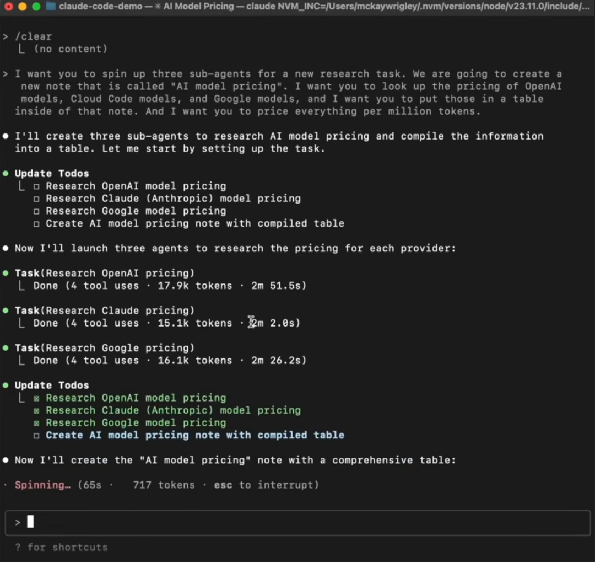Click the green zoom window button
The image size is (595, 562).
pos(36,6)
